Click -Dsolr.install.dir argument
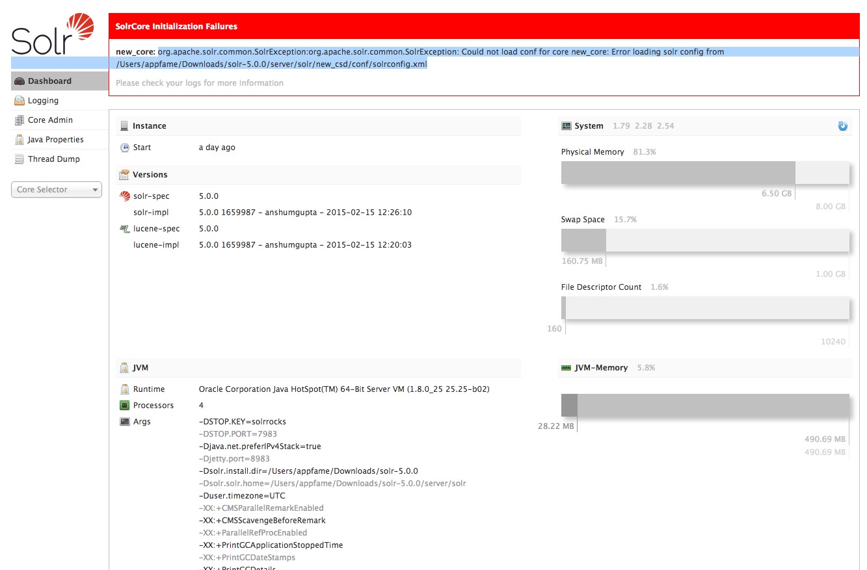Image resolution: width=867 pixels, height=570 pixels. click(308, 471)
